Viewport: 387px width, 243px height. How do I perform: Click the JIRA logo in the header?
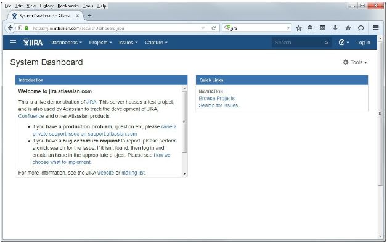click(x=33, y=43)
